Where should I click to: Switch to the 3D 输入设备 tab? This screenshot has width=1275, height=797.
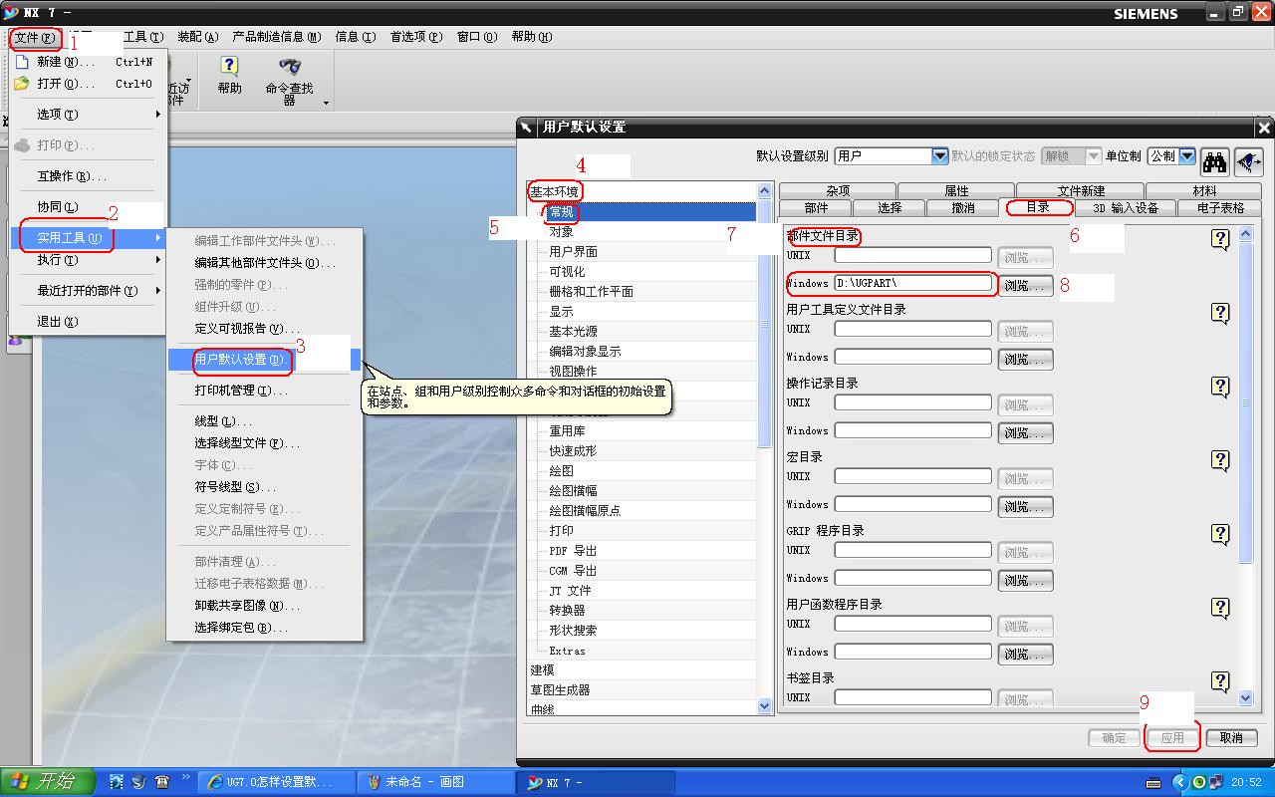[1126, 208]
